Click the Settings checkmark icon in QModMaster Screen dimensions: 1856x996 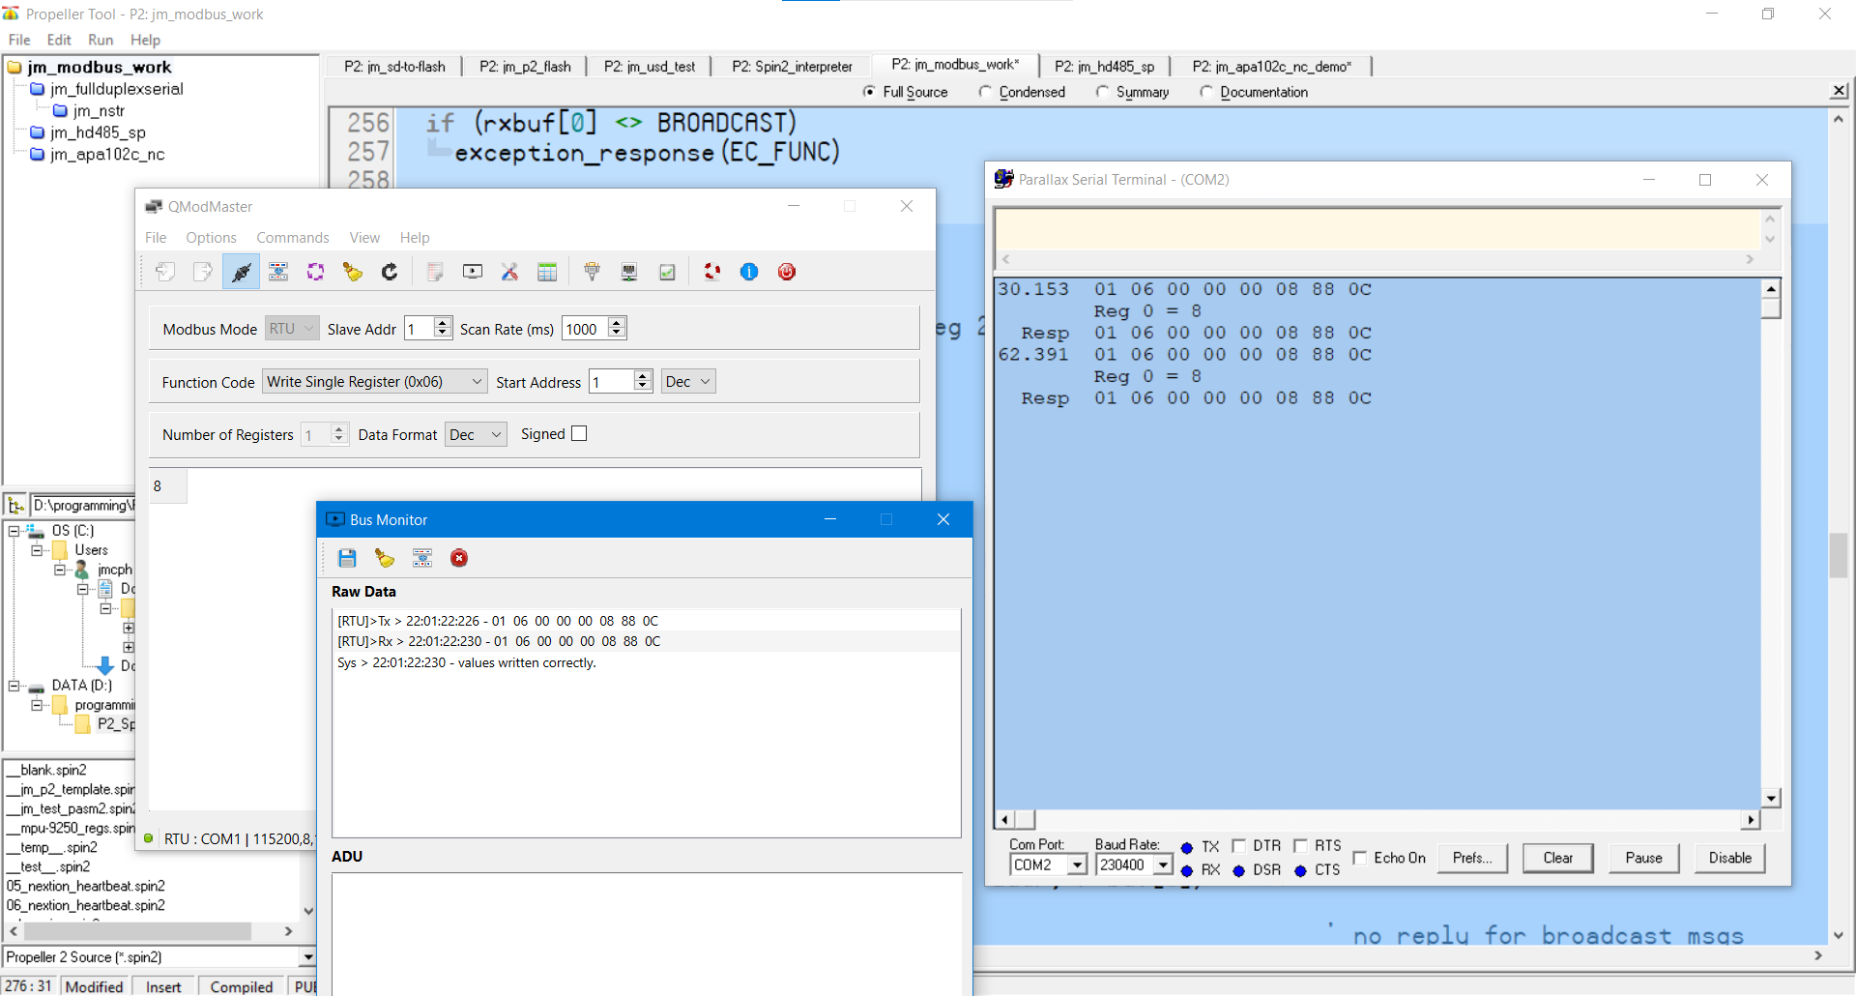[x=667, y=272]
